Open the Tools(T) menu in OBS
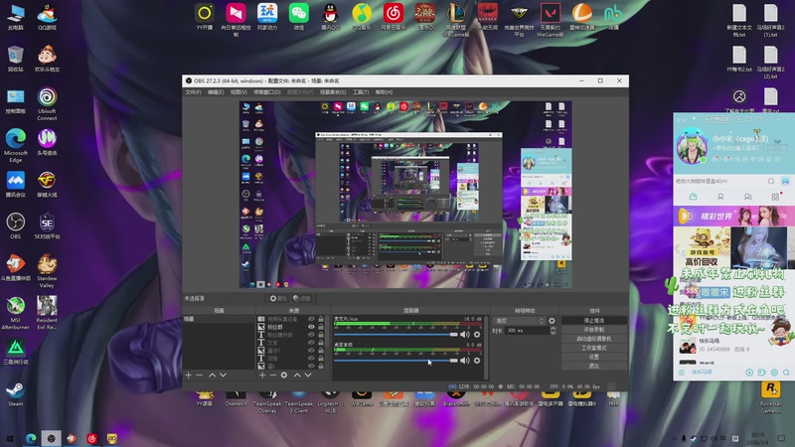795x447 pixels. 361,92
